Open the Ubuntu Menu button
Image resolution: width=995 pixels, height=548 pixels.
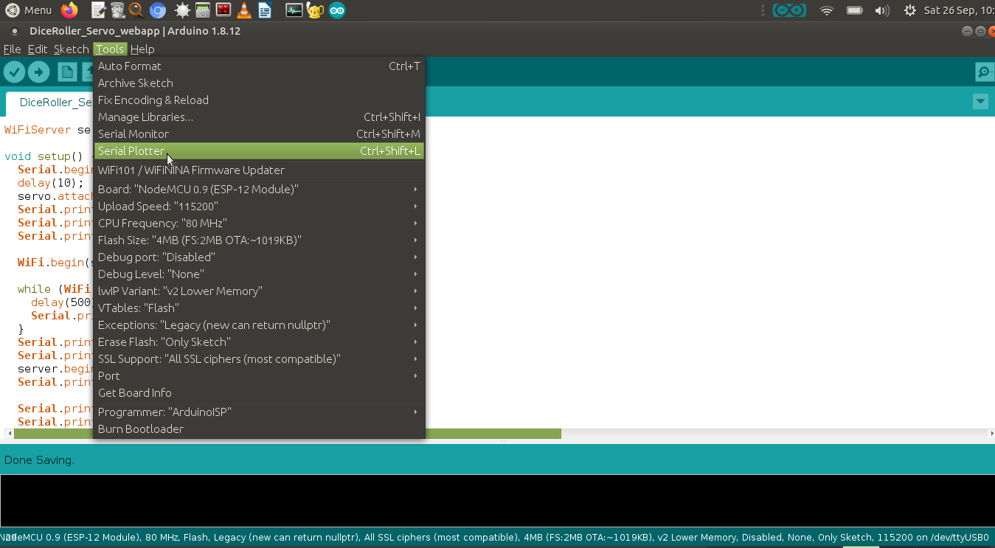(30, 10)
